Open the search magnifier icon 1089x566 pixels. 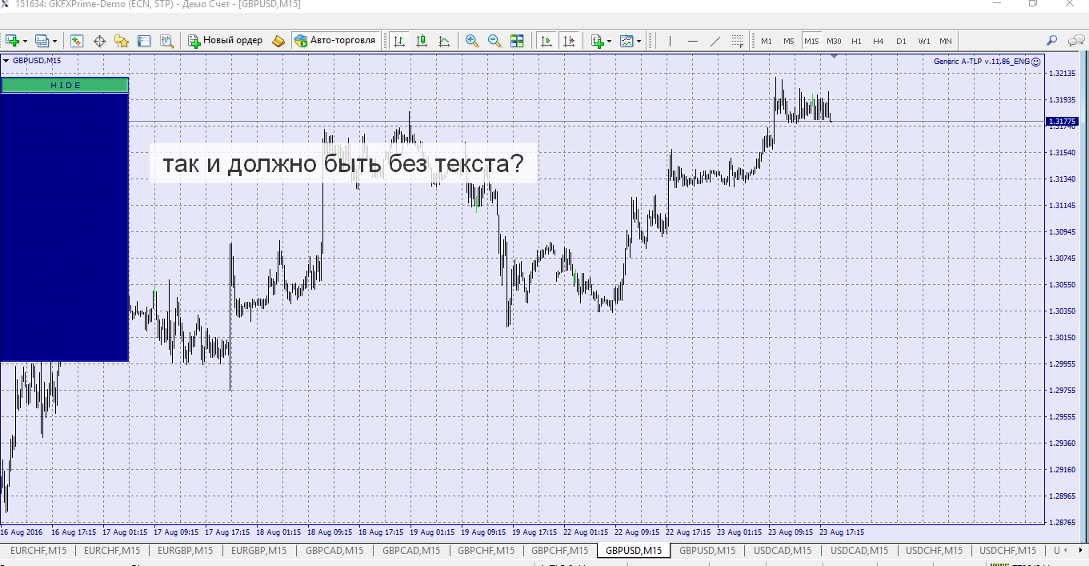click(x=1052, y=40)
